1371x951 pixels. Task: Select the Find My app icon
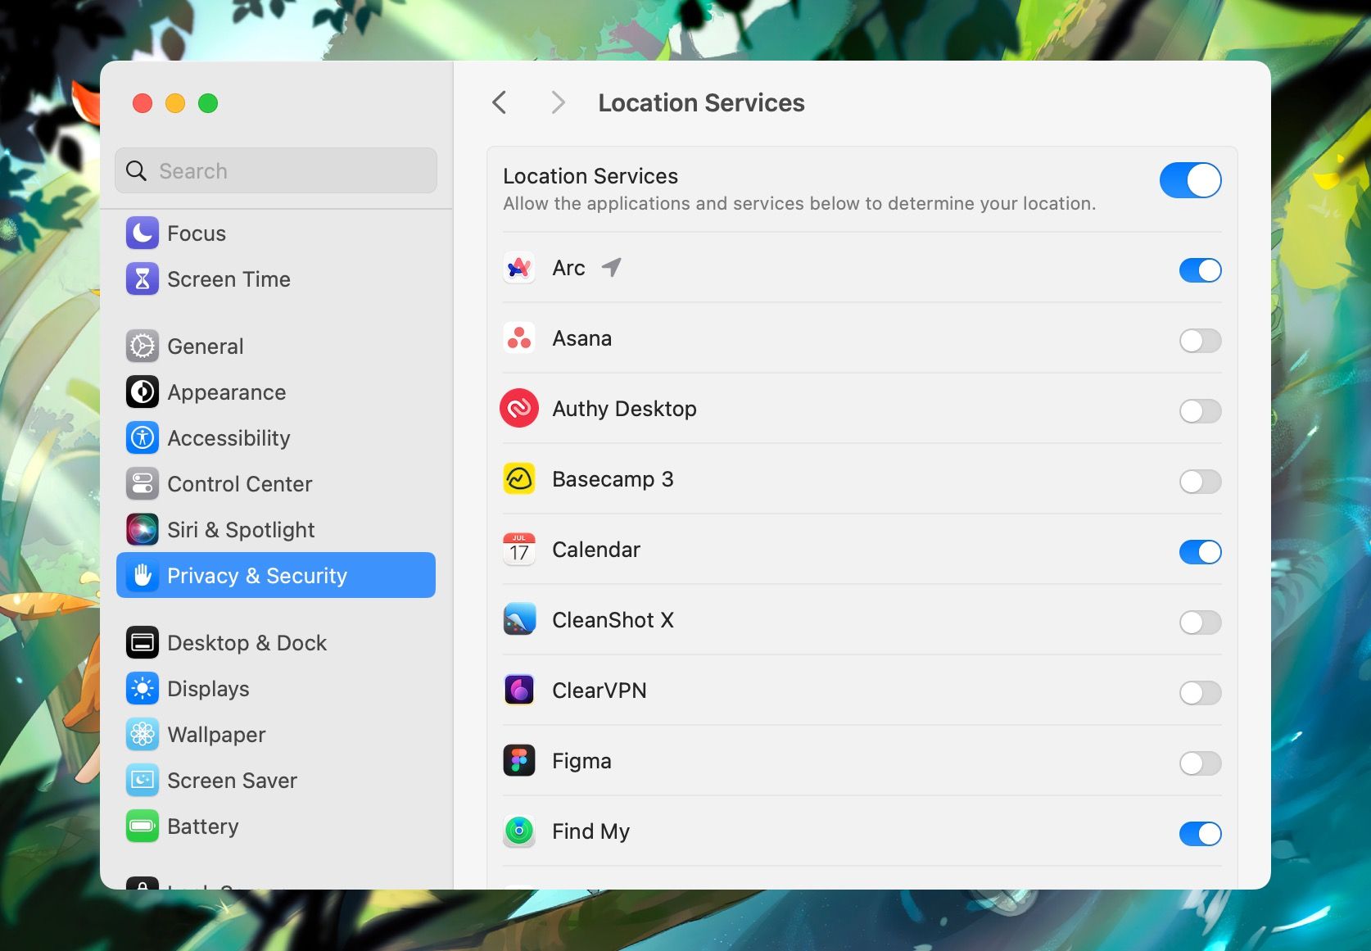coord(518,831)
